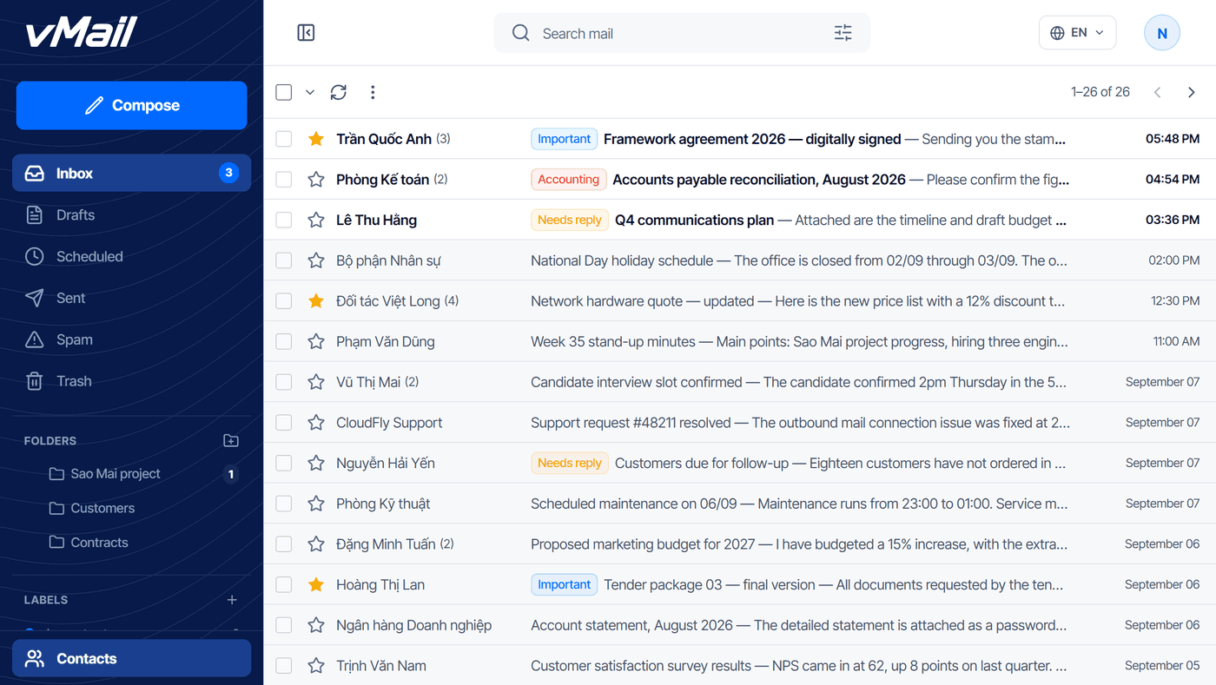Open user avatar N profile

[1162, 33]
